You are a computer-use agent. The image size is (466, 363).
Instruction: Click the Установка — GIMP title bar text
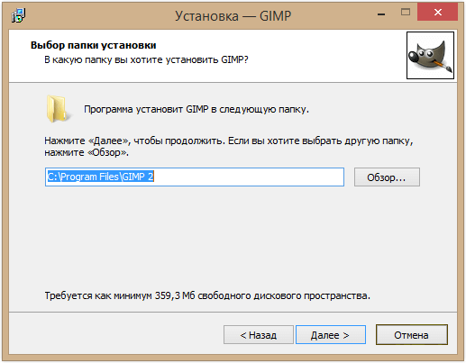[x=233, y=16]
